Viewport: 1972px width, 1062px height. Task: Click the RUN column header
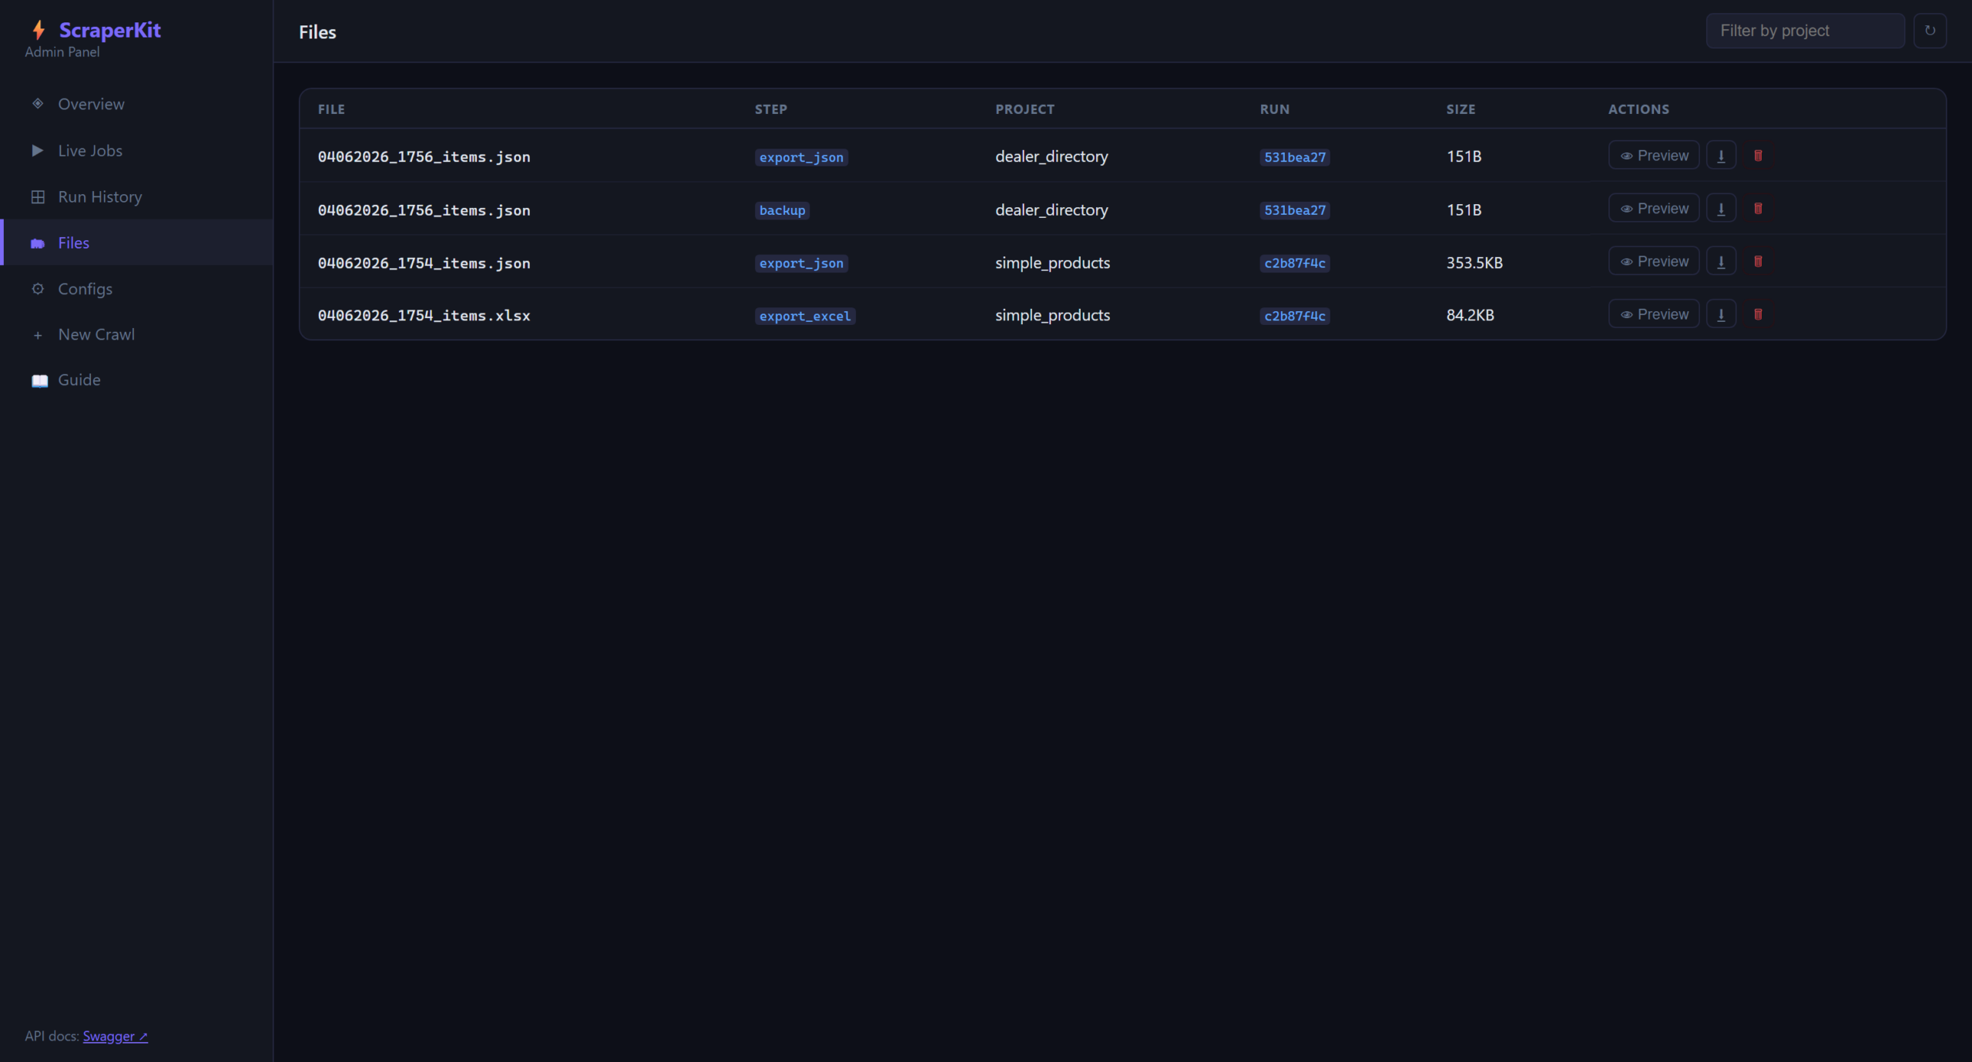(1275, 109)
